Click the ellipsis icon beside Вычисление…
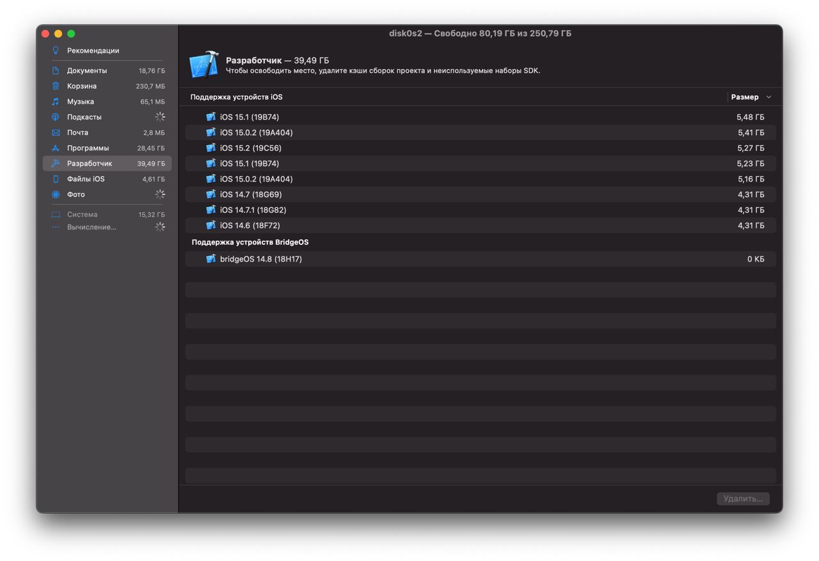 [56, 227]
